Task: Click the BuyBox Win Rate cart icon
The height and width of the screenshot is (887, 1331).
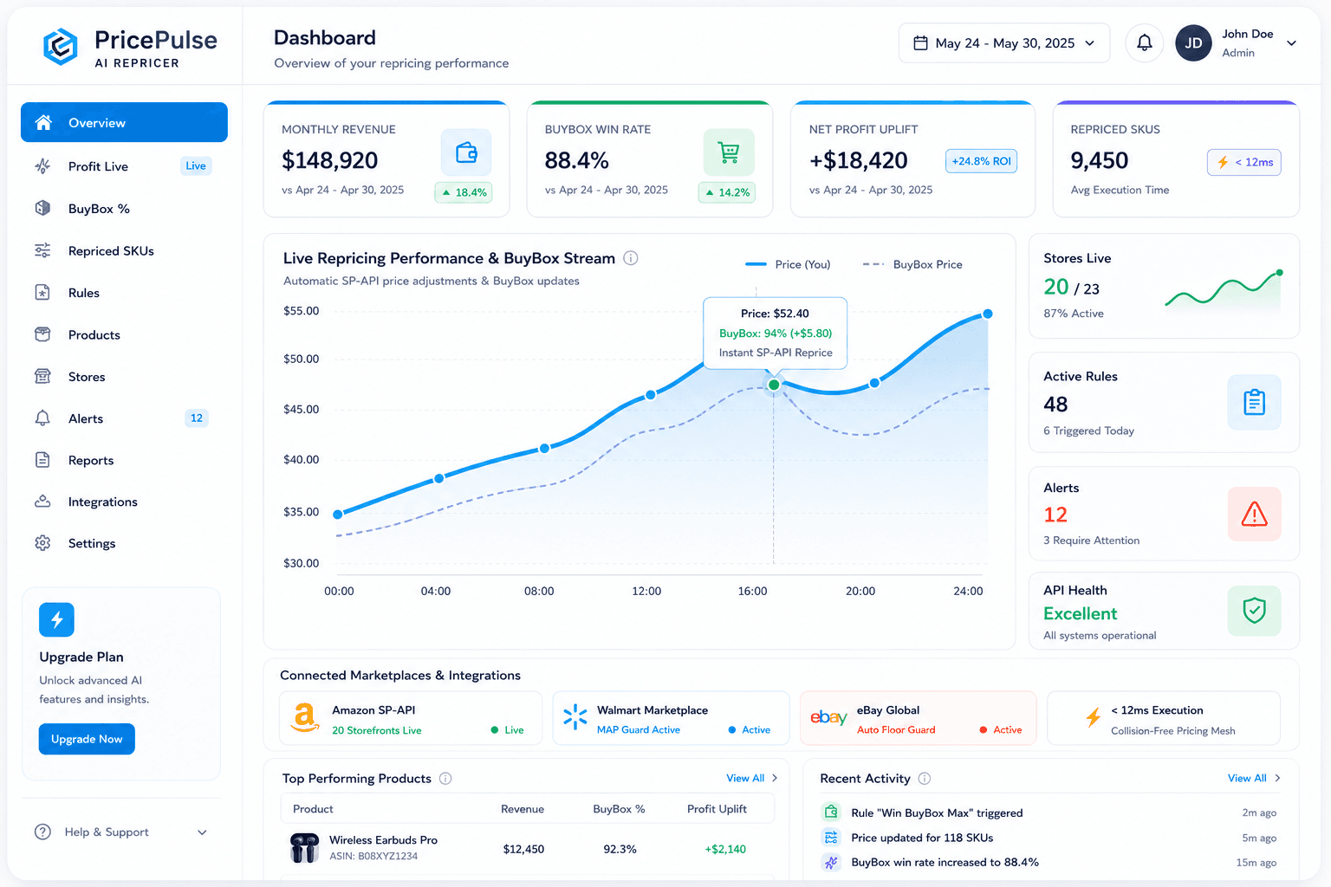Action: click(729, 152)
